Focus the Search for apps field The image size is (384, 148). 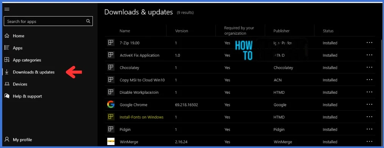(48, 21)
